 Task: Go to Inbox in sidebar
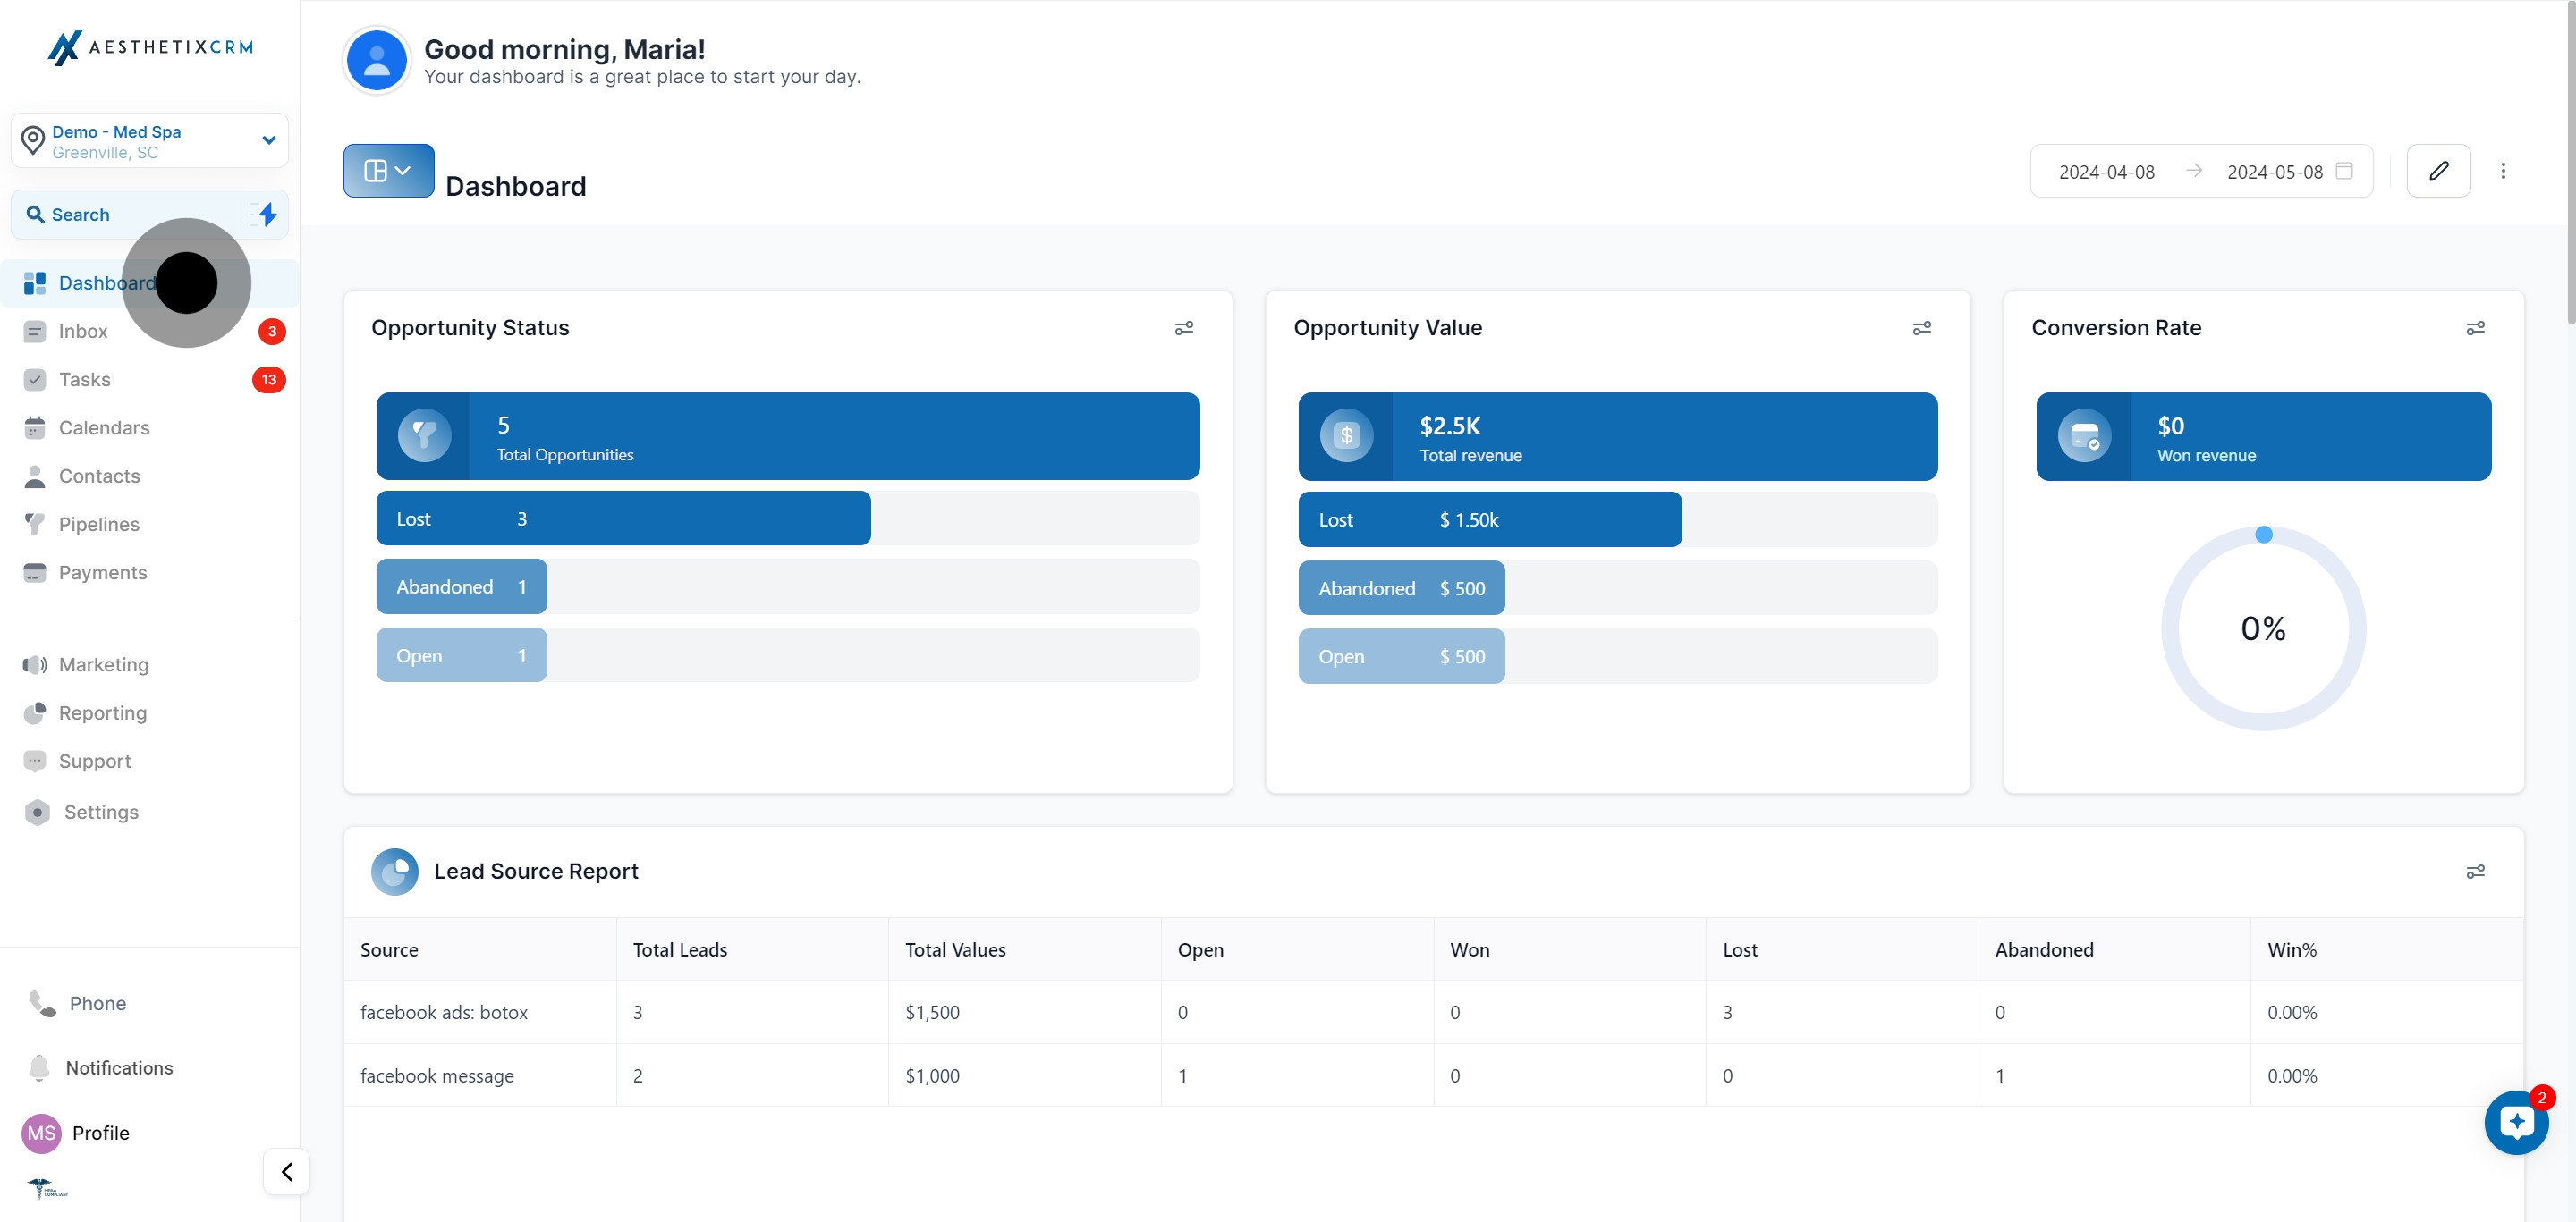click(83, 331)
